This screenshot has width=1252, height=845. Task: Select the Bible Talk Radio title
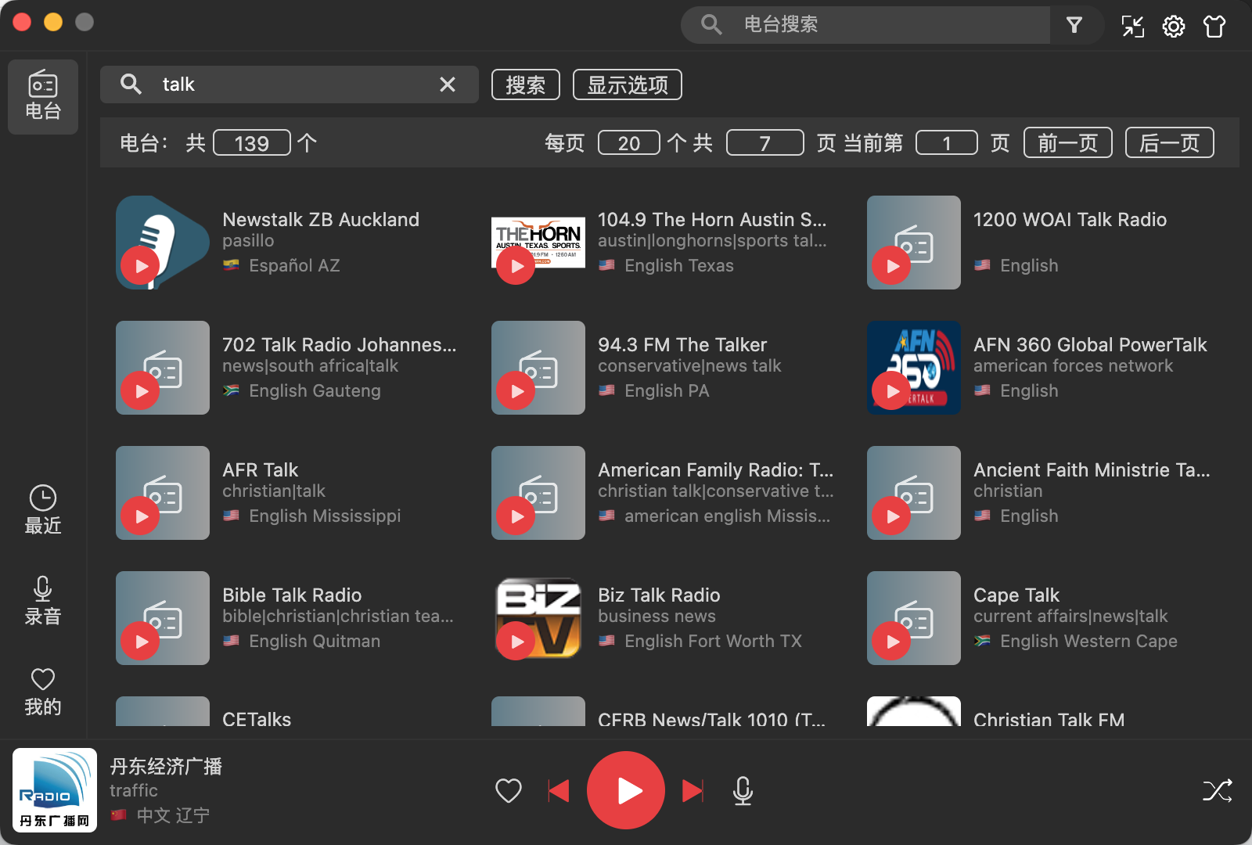[x=292, y=595]
